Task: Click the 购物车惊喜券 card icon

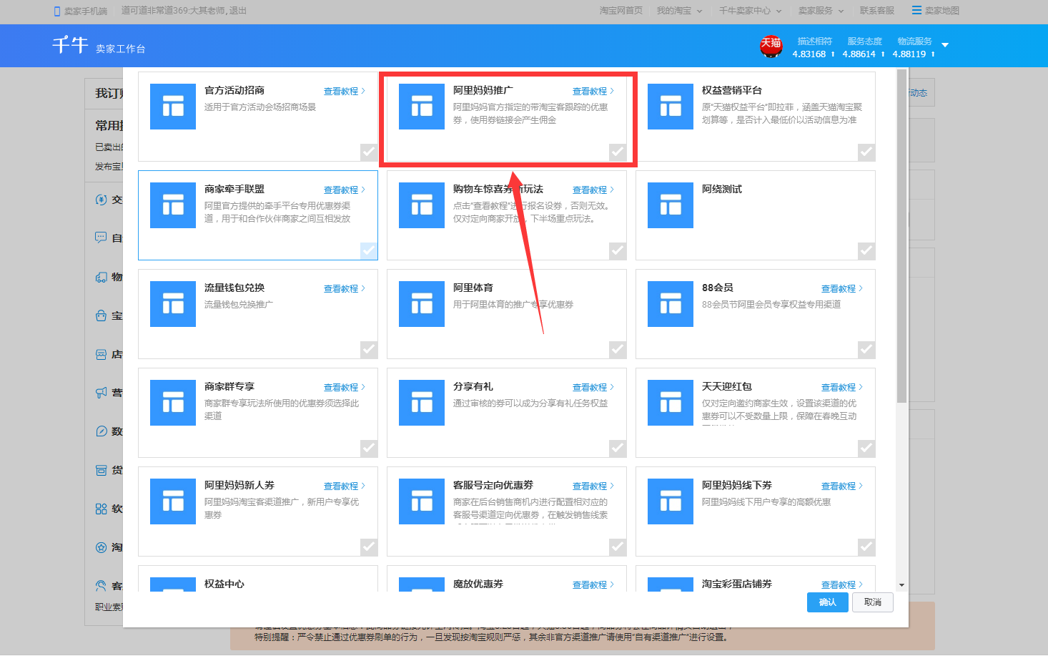Action: click(x=422, y=205)
